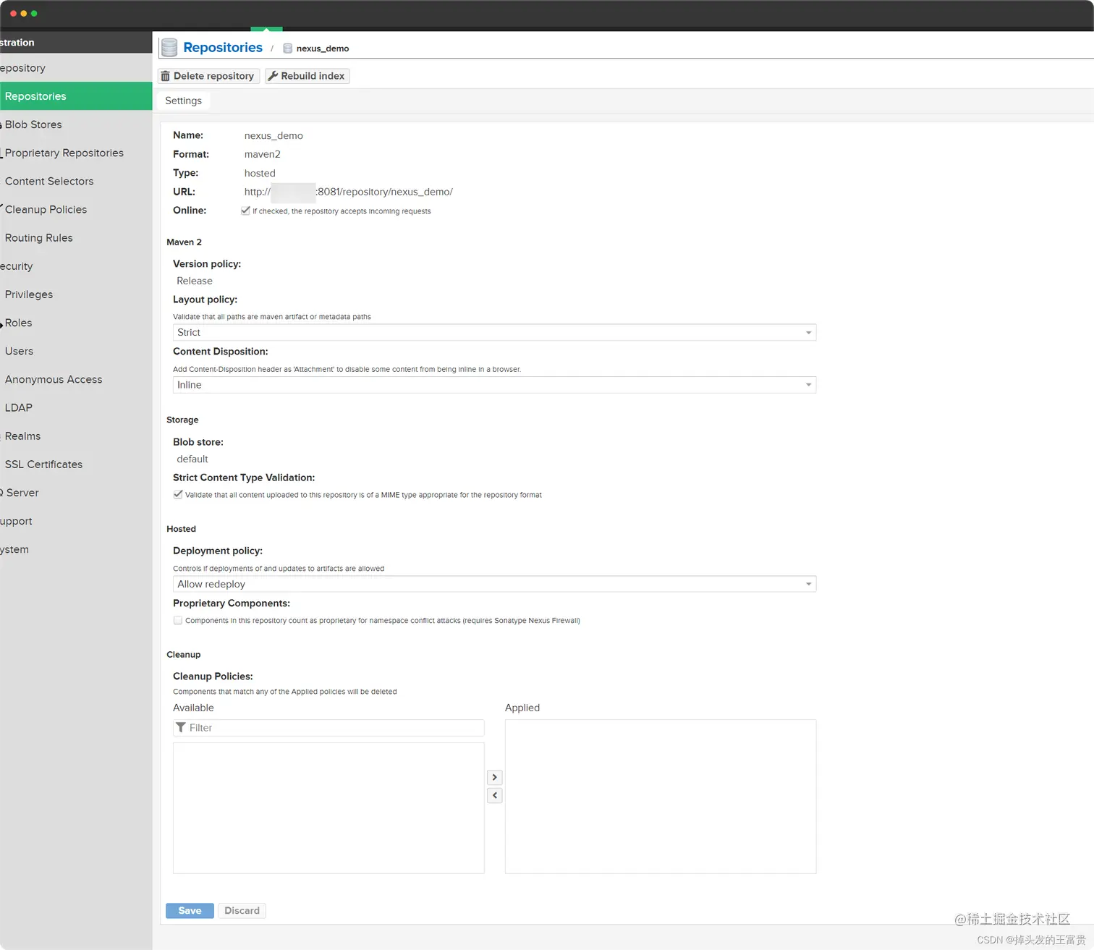Click the nexus_demo breadcrumb text
Image resolution: width=1094 pixels, height=950 pixels.
click(x=323, y=48)
